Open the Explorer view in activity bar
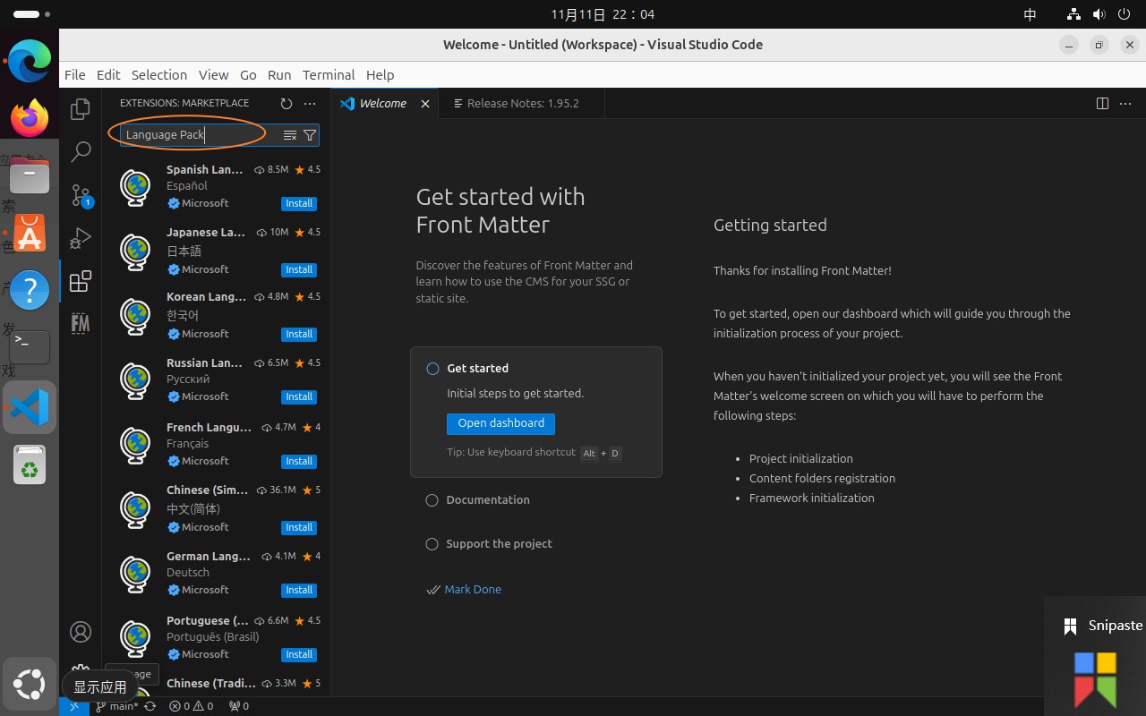 [x=81, y=109]
